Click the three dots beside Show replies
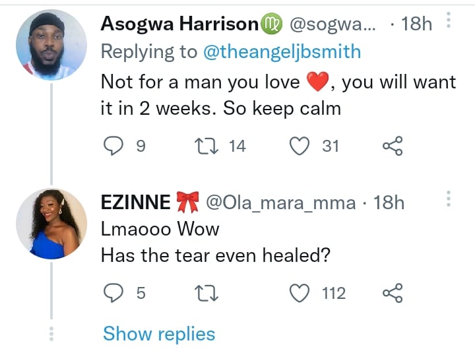This screenshot has width=475, height=353. point(51,334)
